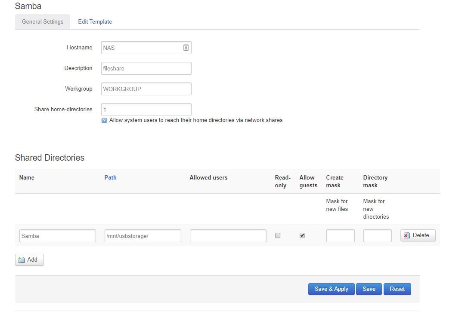Click the Shared Directories heading

[50, 158]
